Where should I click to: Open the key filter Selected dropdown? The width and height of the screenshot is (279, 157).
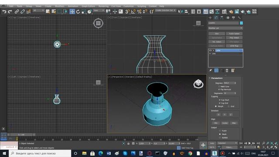click(227, 143)
